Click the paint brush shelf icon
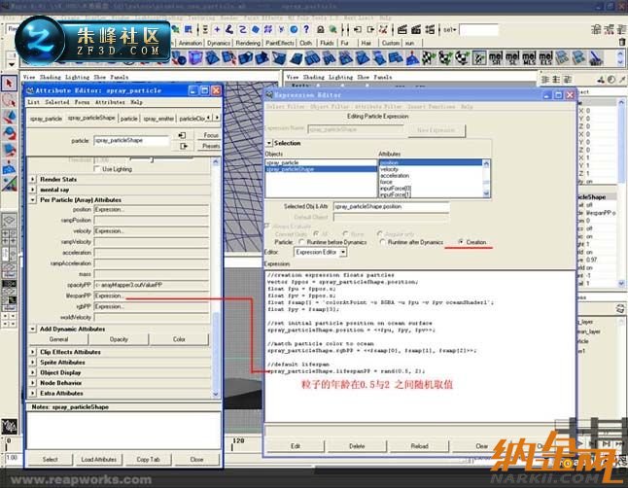 [596, 58]
